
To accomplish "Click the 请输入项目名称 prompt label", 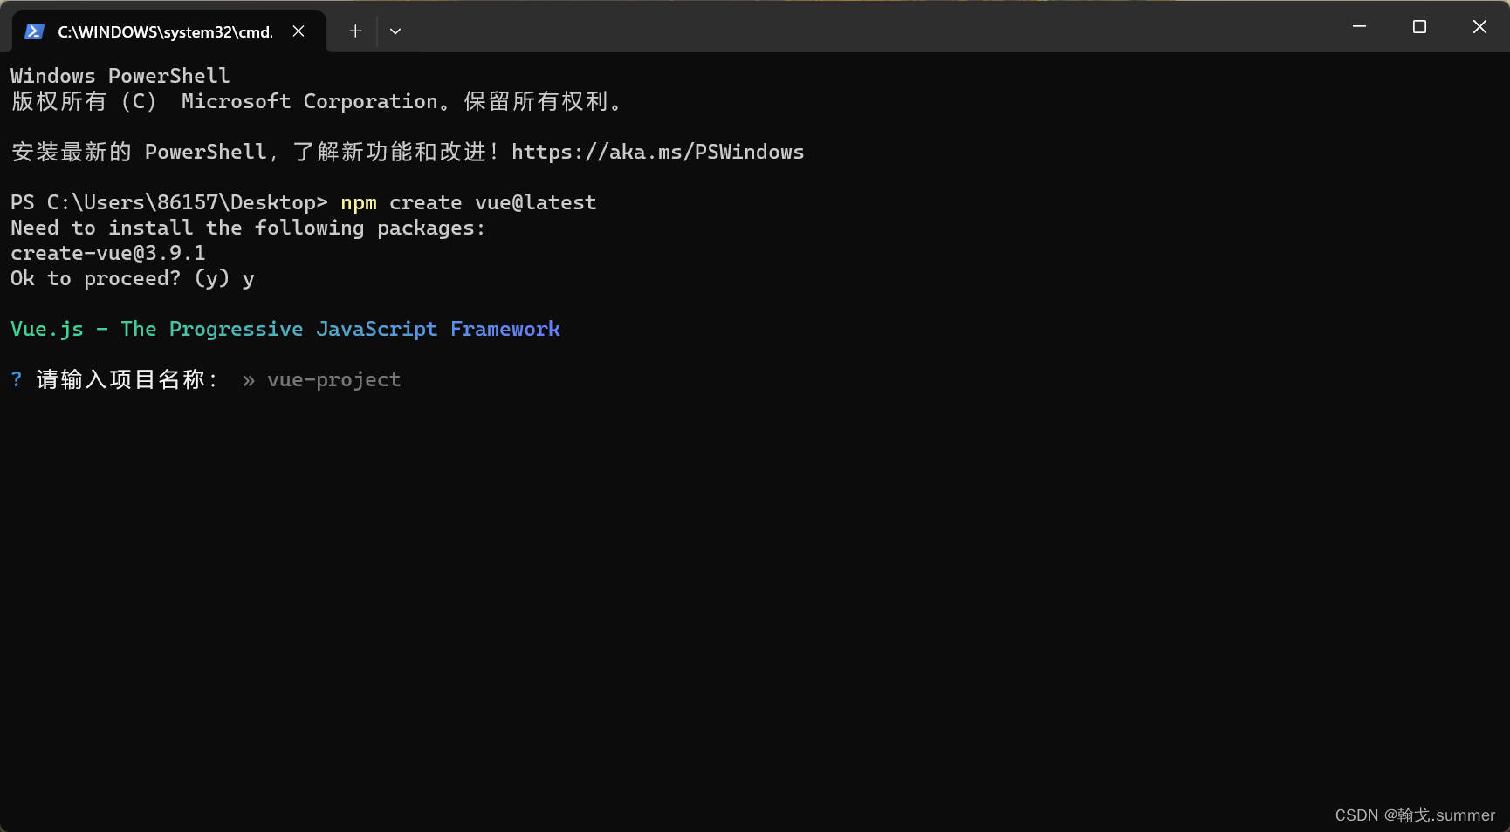I will point(127,380).
